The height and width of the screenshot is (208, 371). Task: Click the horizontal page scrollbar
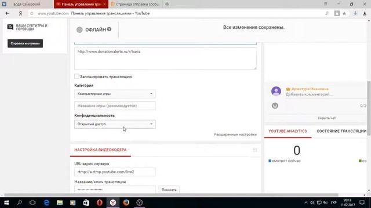172,195
